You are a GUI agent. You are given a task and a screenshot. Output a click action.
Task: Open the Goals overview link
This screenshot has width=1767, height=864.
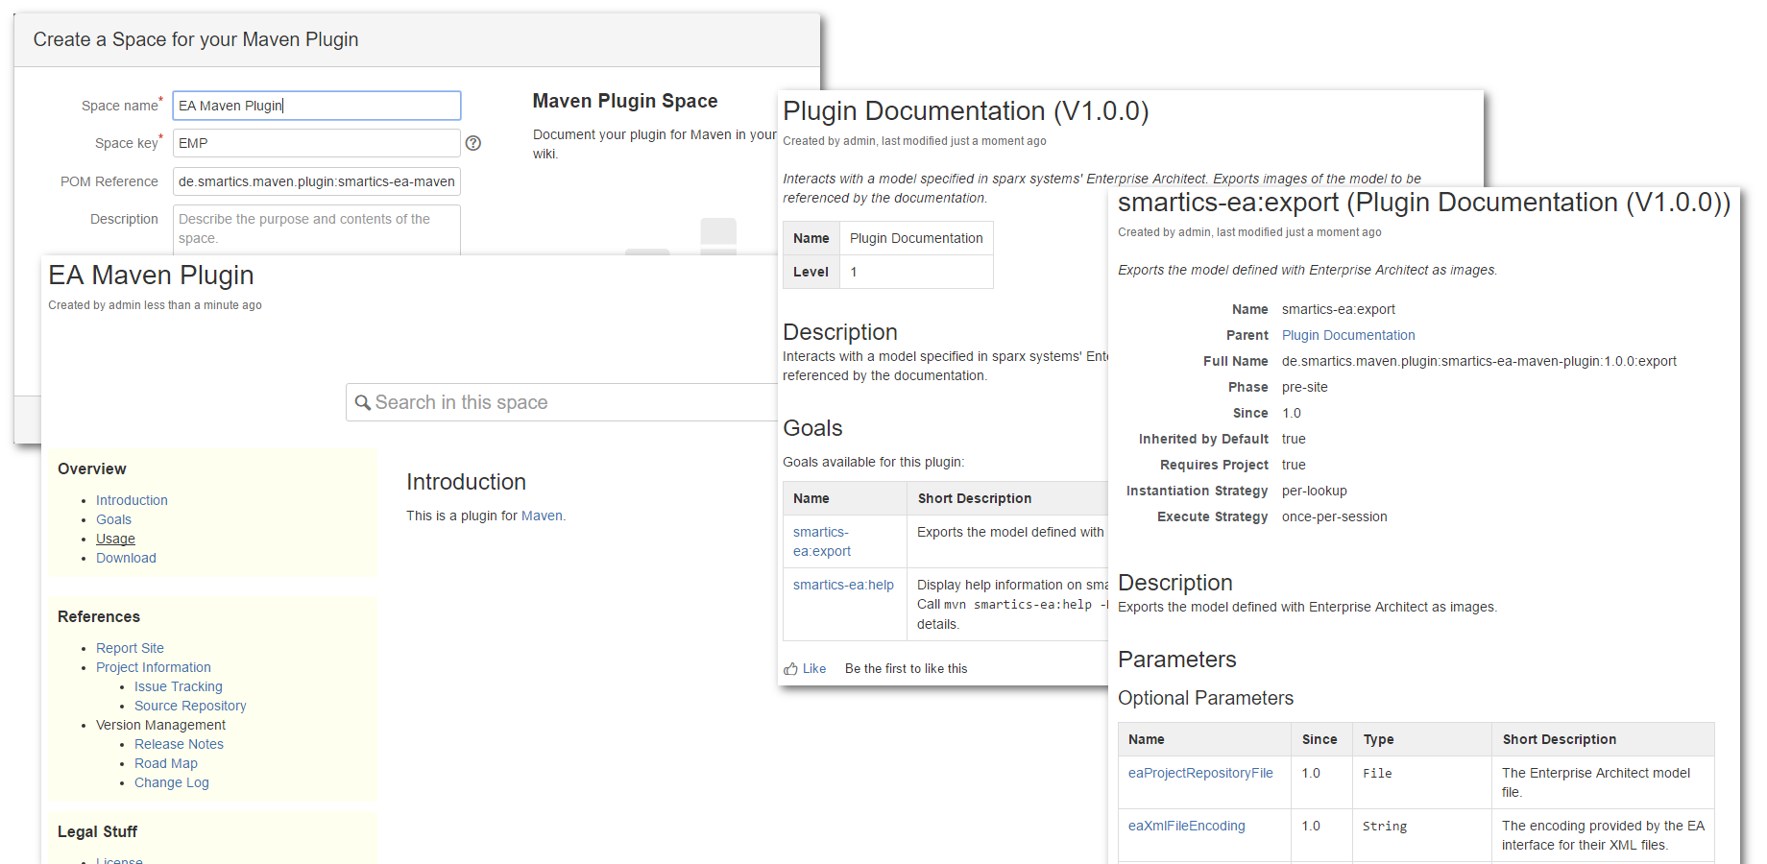pos(113,519)
